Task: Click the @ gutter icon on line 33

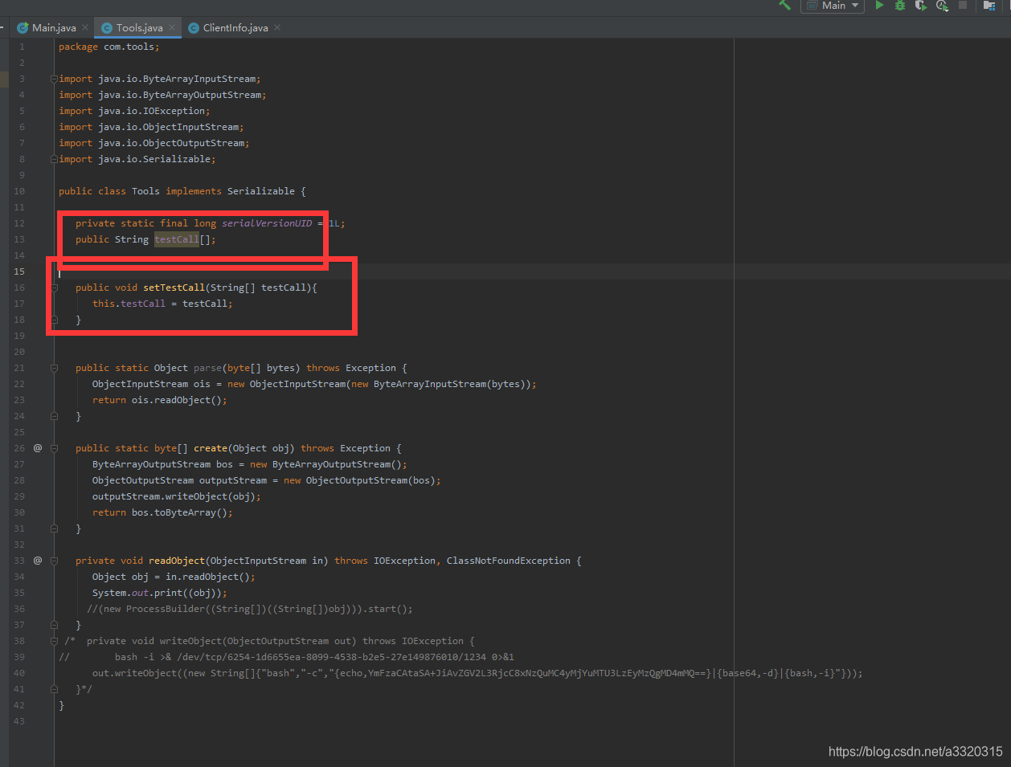Action: click(38, 561)
